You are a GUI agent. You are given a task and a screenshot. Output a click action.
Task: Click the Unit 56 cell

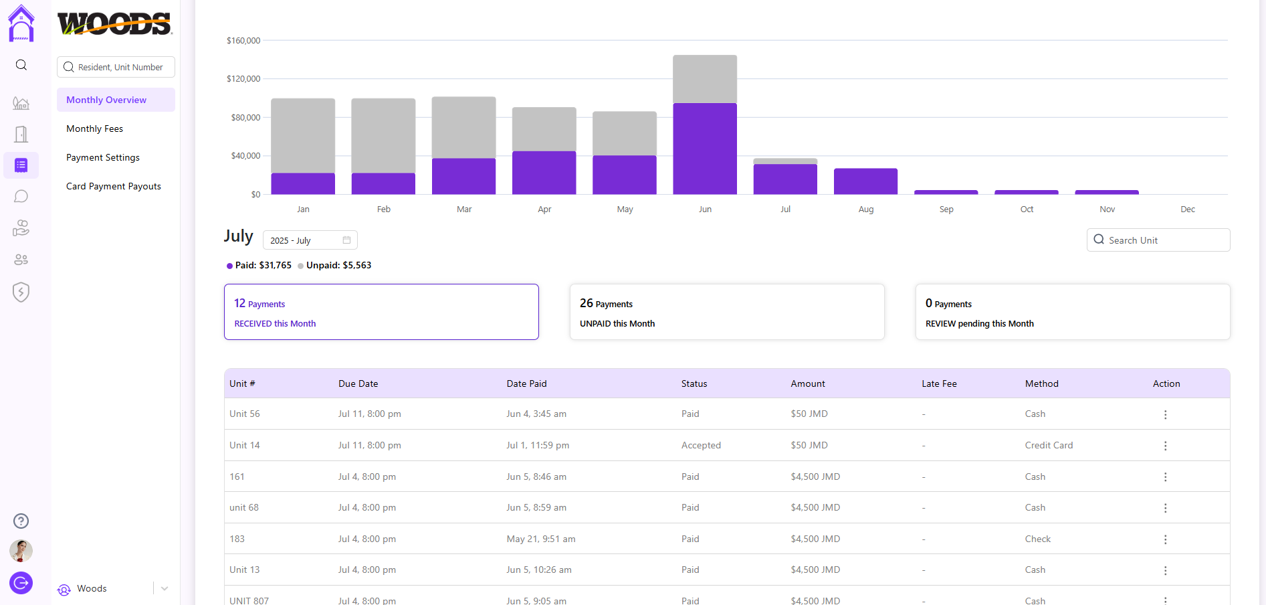point(245,414)
